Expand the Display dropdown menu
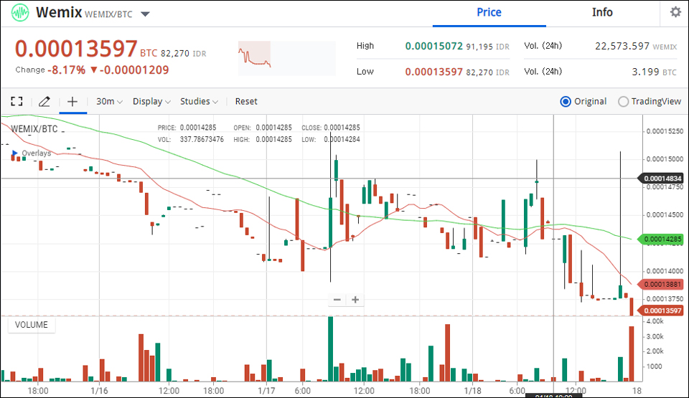This screenshot has height=398, width=689. coord(151,101)
